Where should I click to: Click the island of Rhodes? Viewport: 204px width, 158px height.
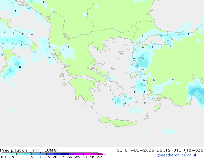[x=157, y=107]
